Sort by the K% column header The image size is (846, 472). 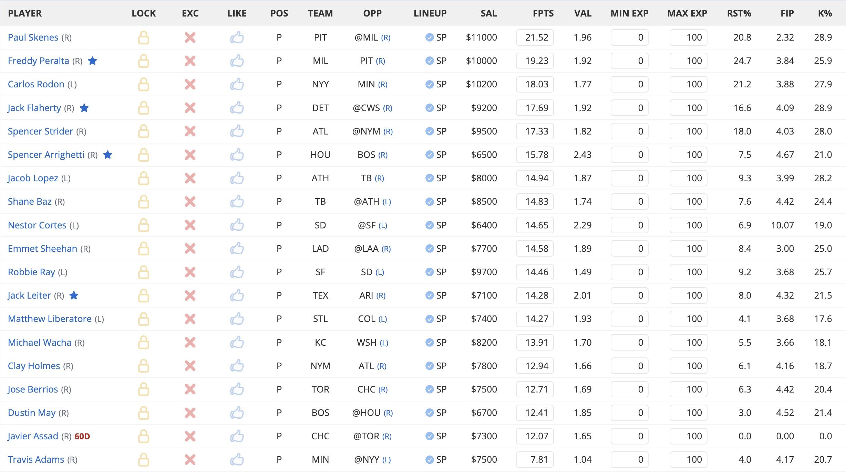click(x=825, y=13)
